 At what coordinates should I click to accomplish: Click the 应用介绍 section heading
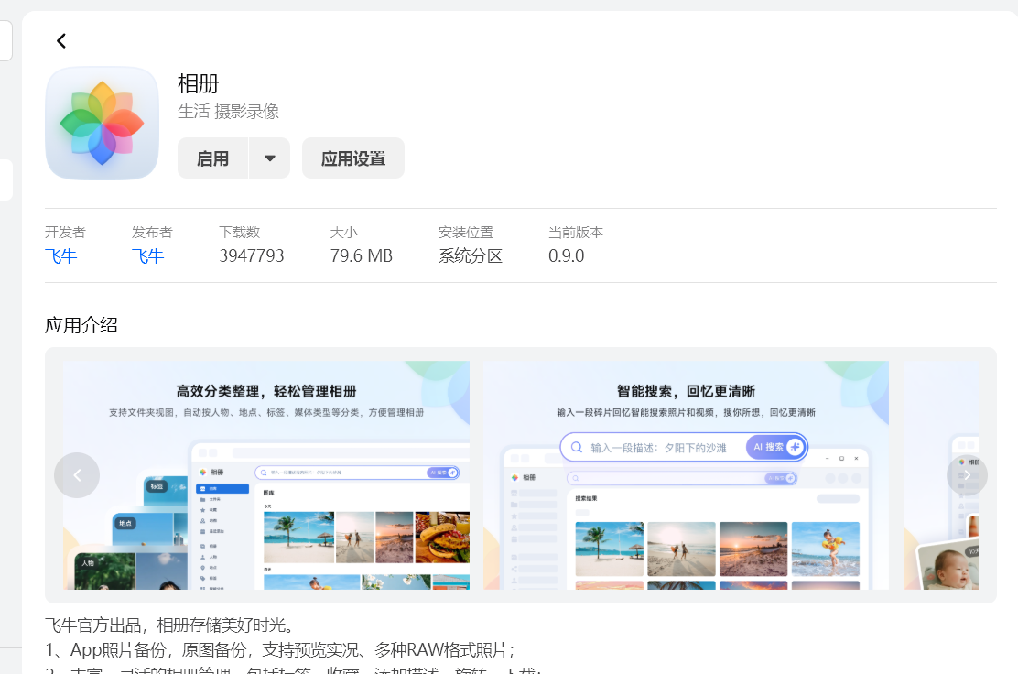[81, 325]
